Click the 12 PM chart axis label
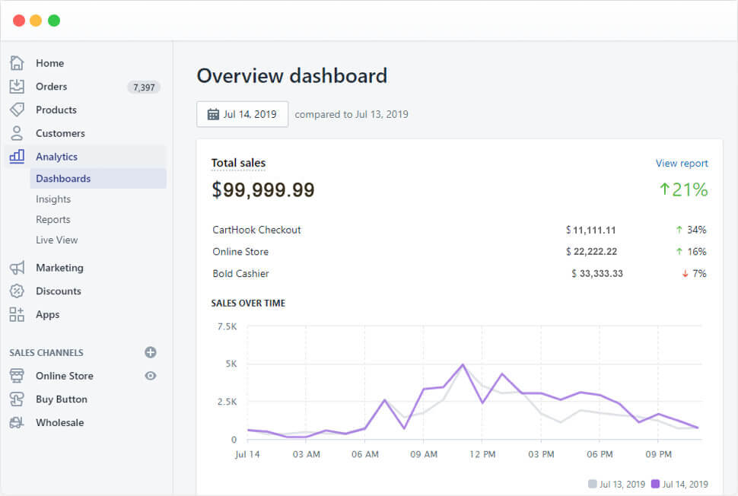 point(482,454)
